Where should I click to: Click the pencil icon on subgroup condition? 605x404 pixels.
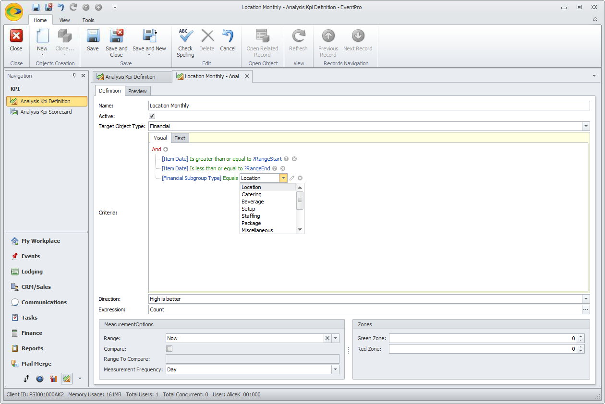[292, 178]
